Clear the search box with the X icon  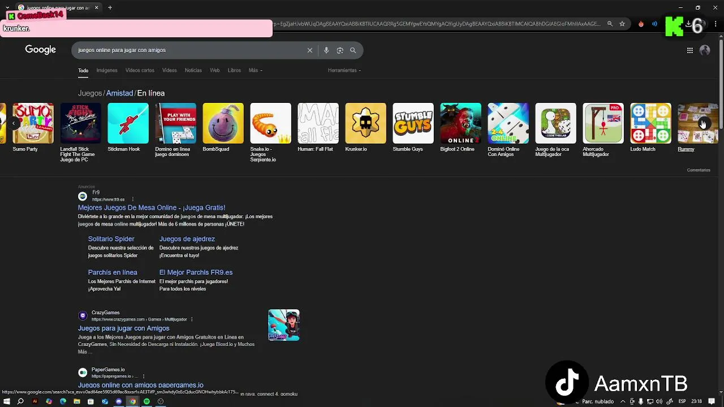tap(310, 50)
